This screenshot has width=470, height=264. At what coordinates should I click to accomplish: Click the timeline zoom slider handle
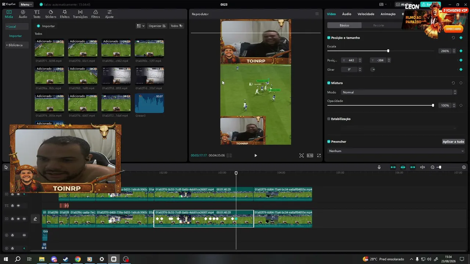pyautogui.click(x=440, y=167)
